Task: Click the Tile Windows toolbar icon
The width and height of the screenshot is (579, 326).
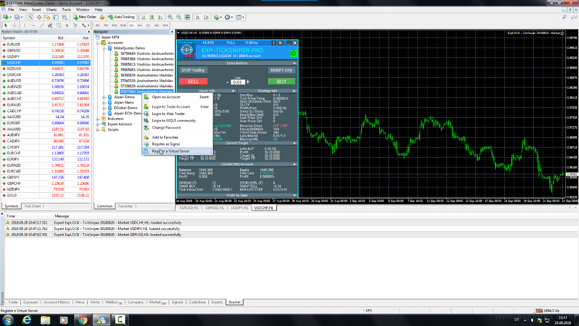Action: click(187, 17)
